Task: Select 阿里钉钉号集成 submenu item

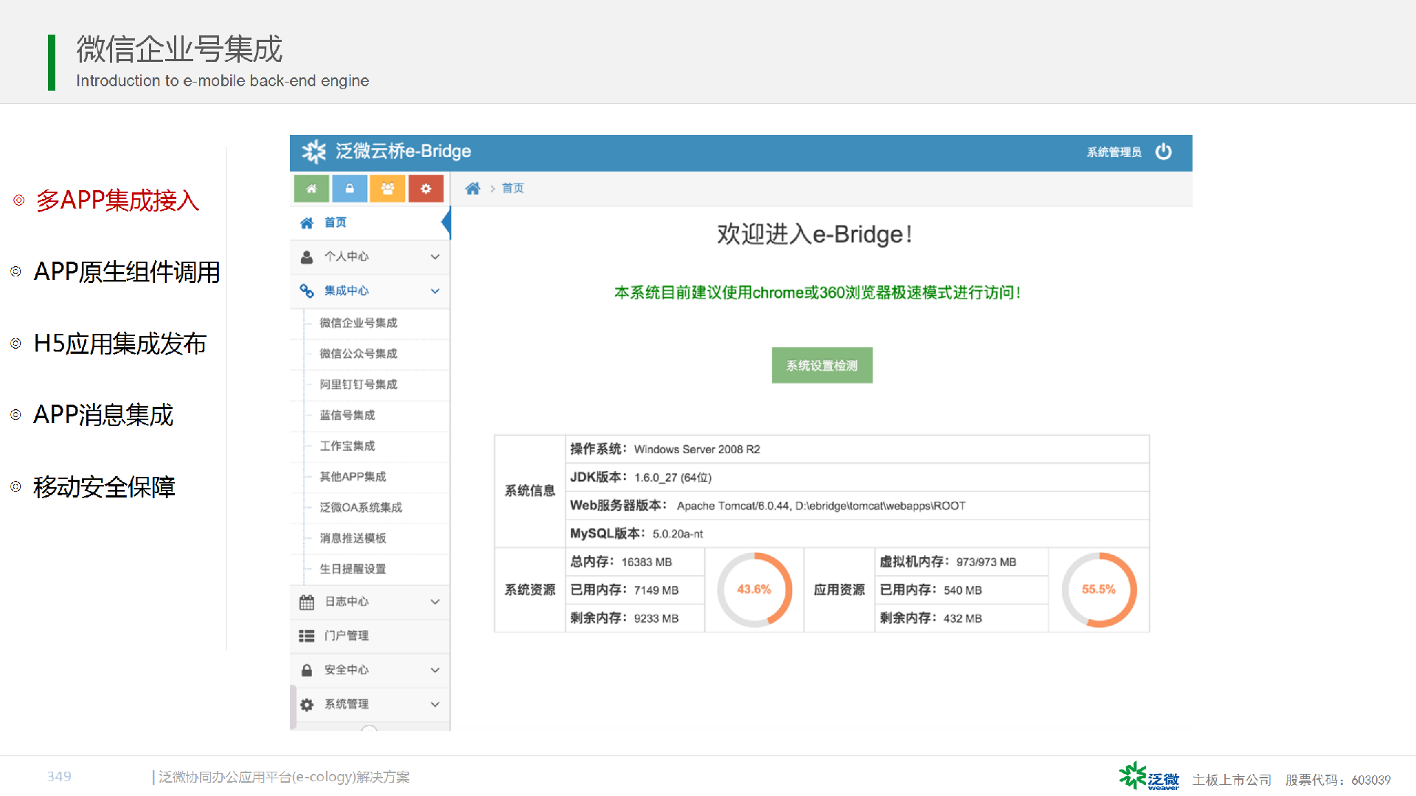Action: (358, 385)
